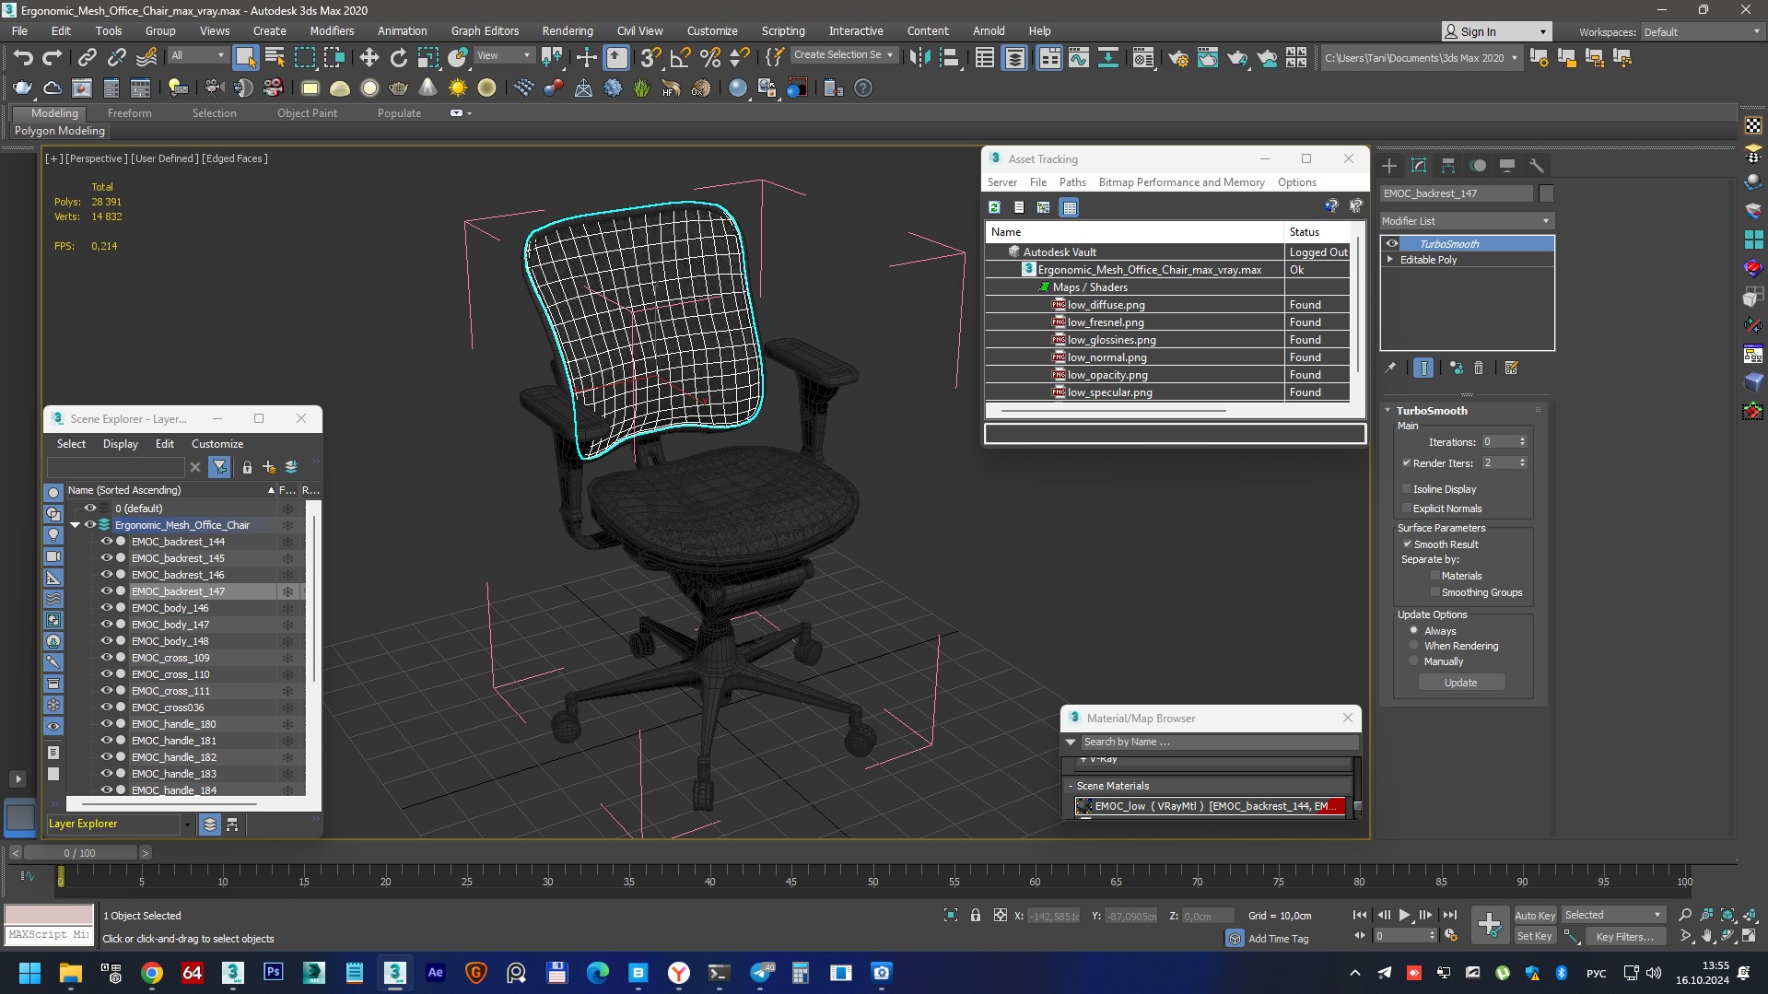Open the selection filter All dropdown
Image resolution: width=1768 pixels, height=994 pixels.
point(197,55)
